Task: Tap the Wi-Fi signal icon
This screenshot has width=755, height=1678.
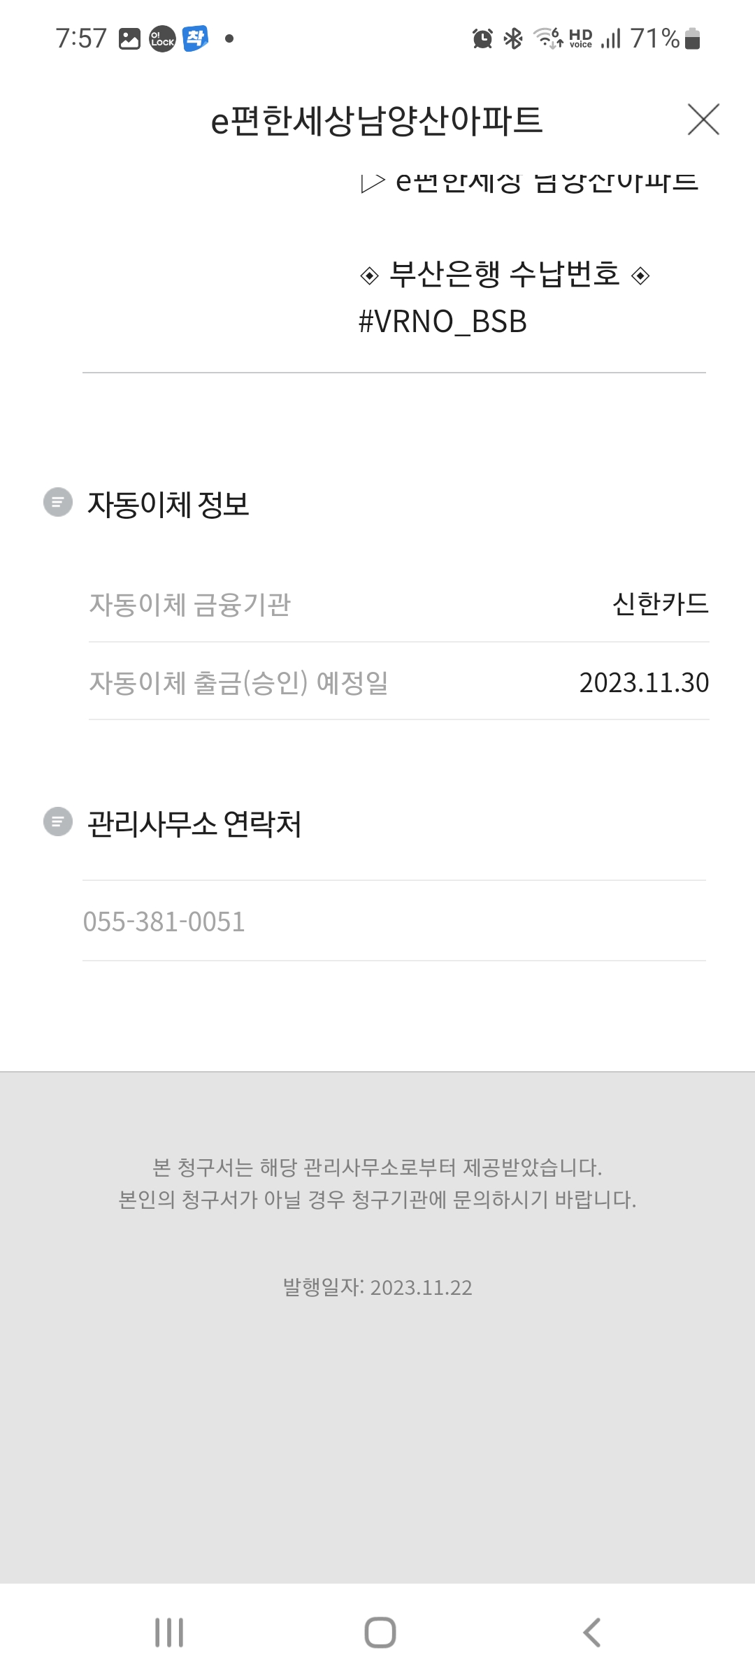Action: (x=547, y=38)
